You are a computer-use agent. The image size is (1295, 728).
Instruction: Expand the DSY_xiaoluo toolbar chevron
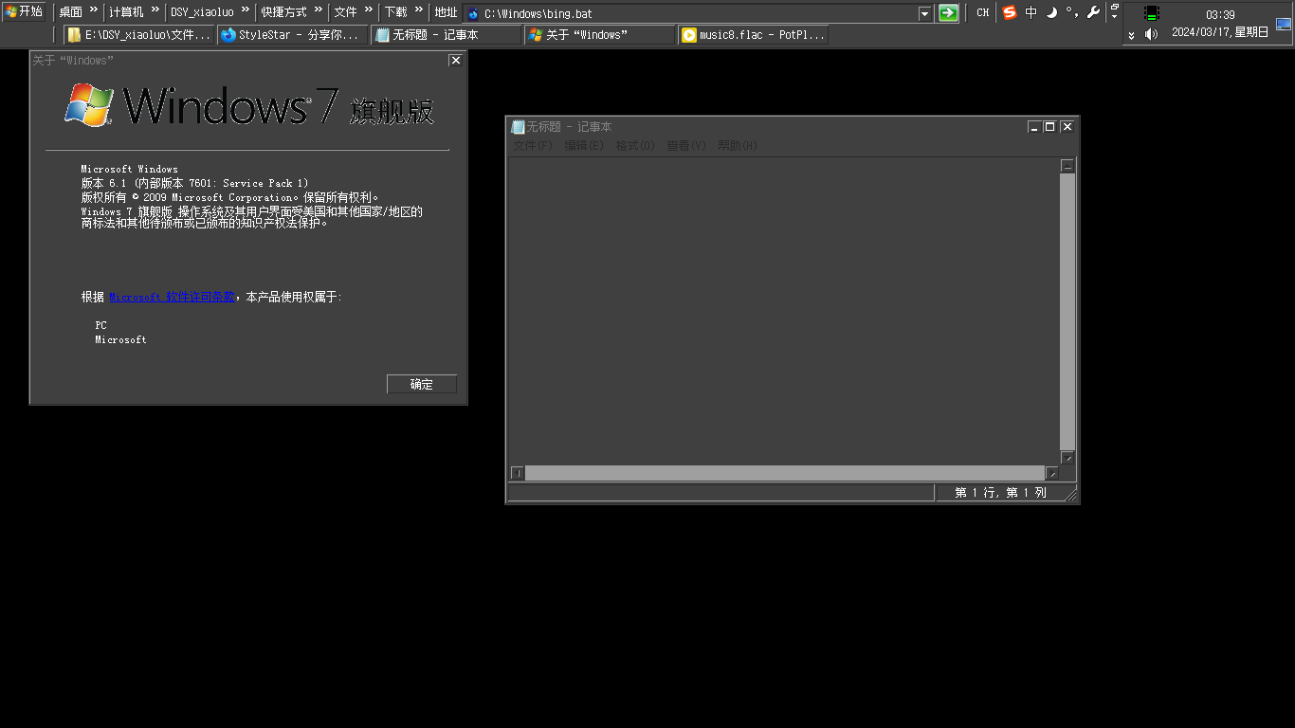pos(246,10)
